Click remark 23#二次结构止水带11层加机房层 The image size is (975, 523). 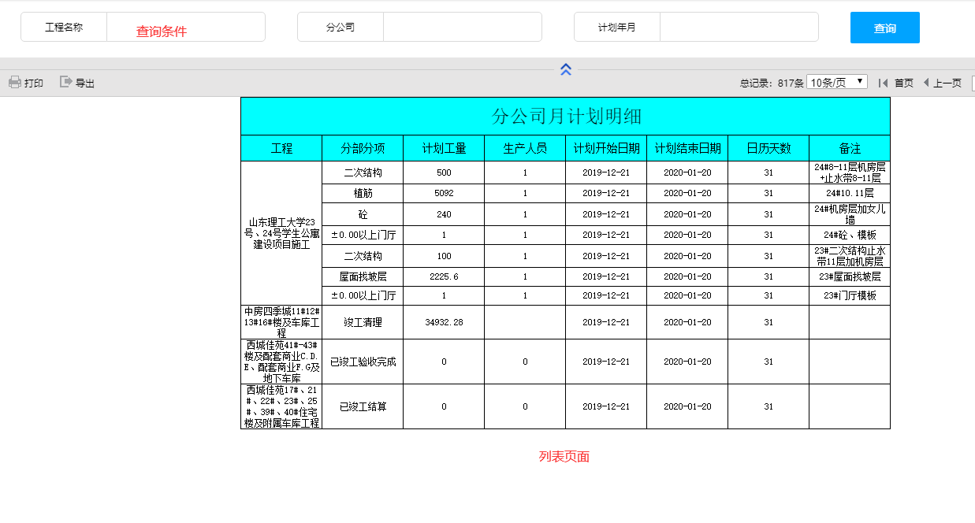850,256
